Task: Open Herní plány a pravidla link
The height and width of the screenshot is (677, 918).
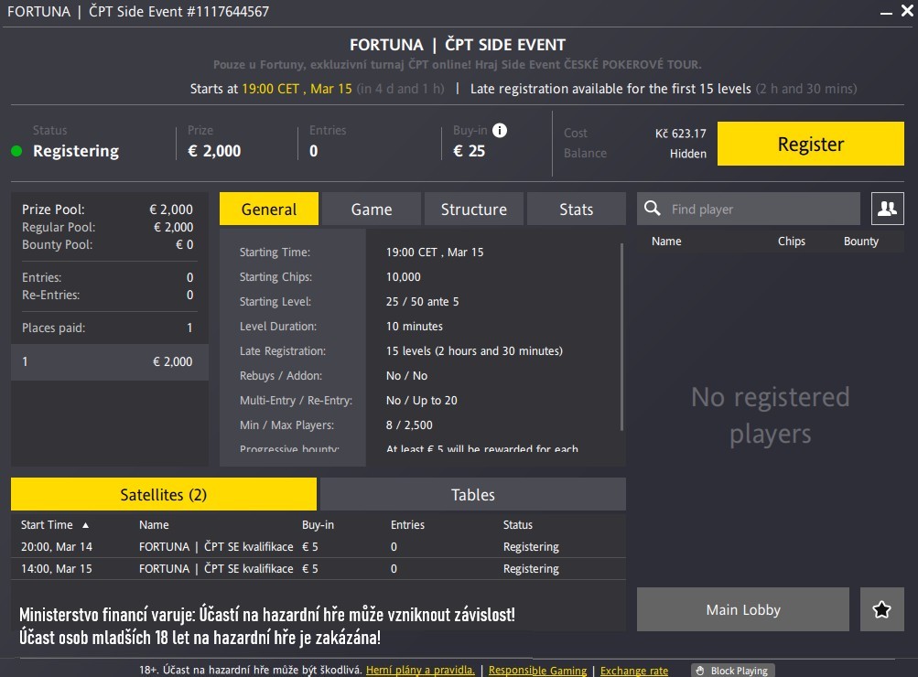Action: tap(420, 670)
